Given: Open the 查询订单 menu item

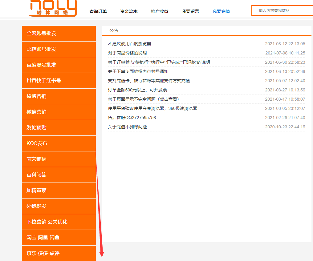Looking at the screenshot, I should (x=98, y=11).
